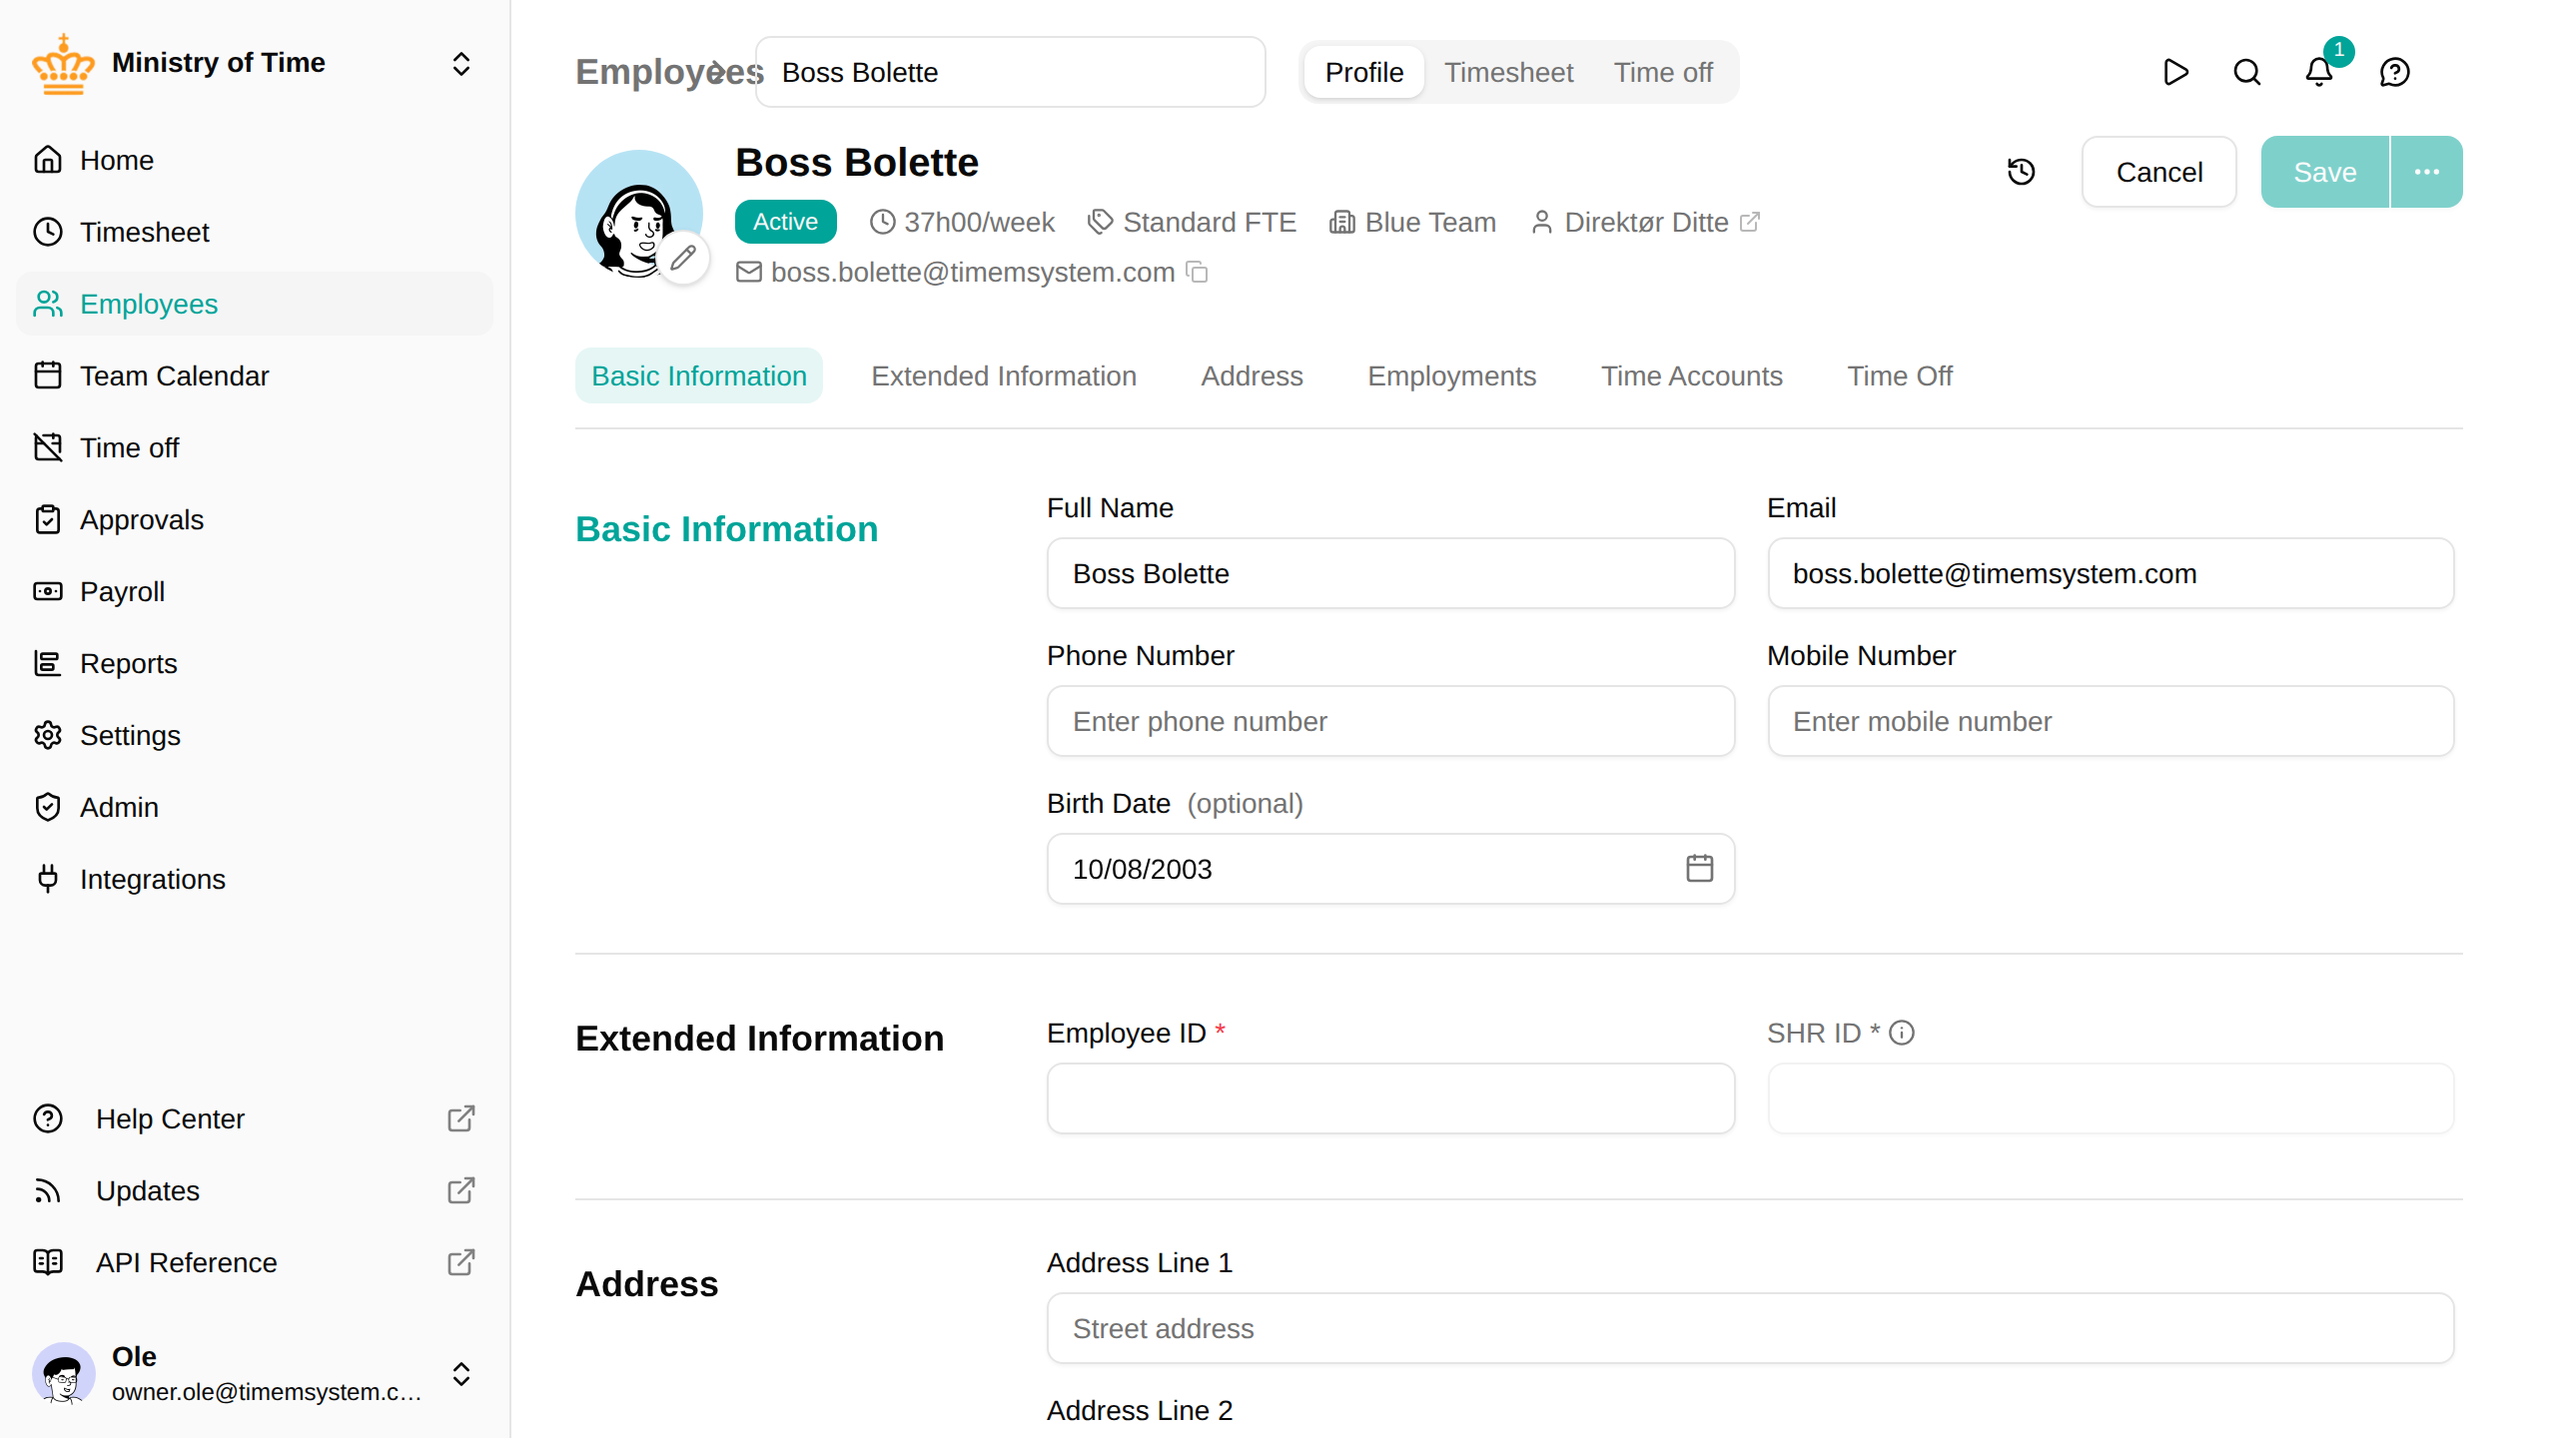Click Ole's user avatar
2557x1438 pixels.
[x=63, y=1373]
